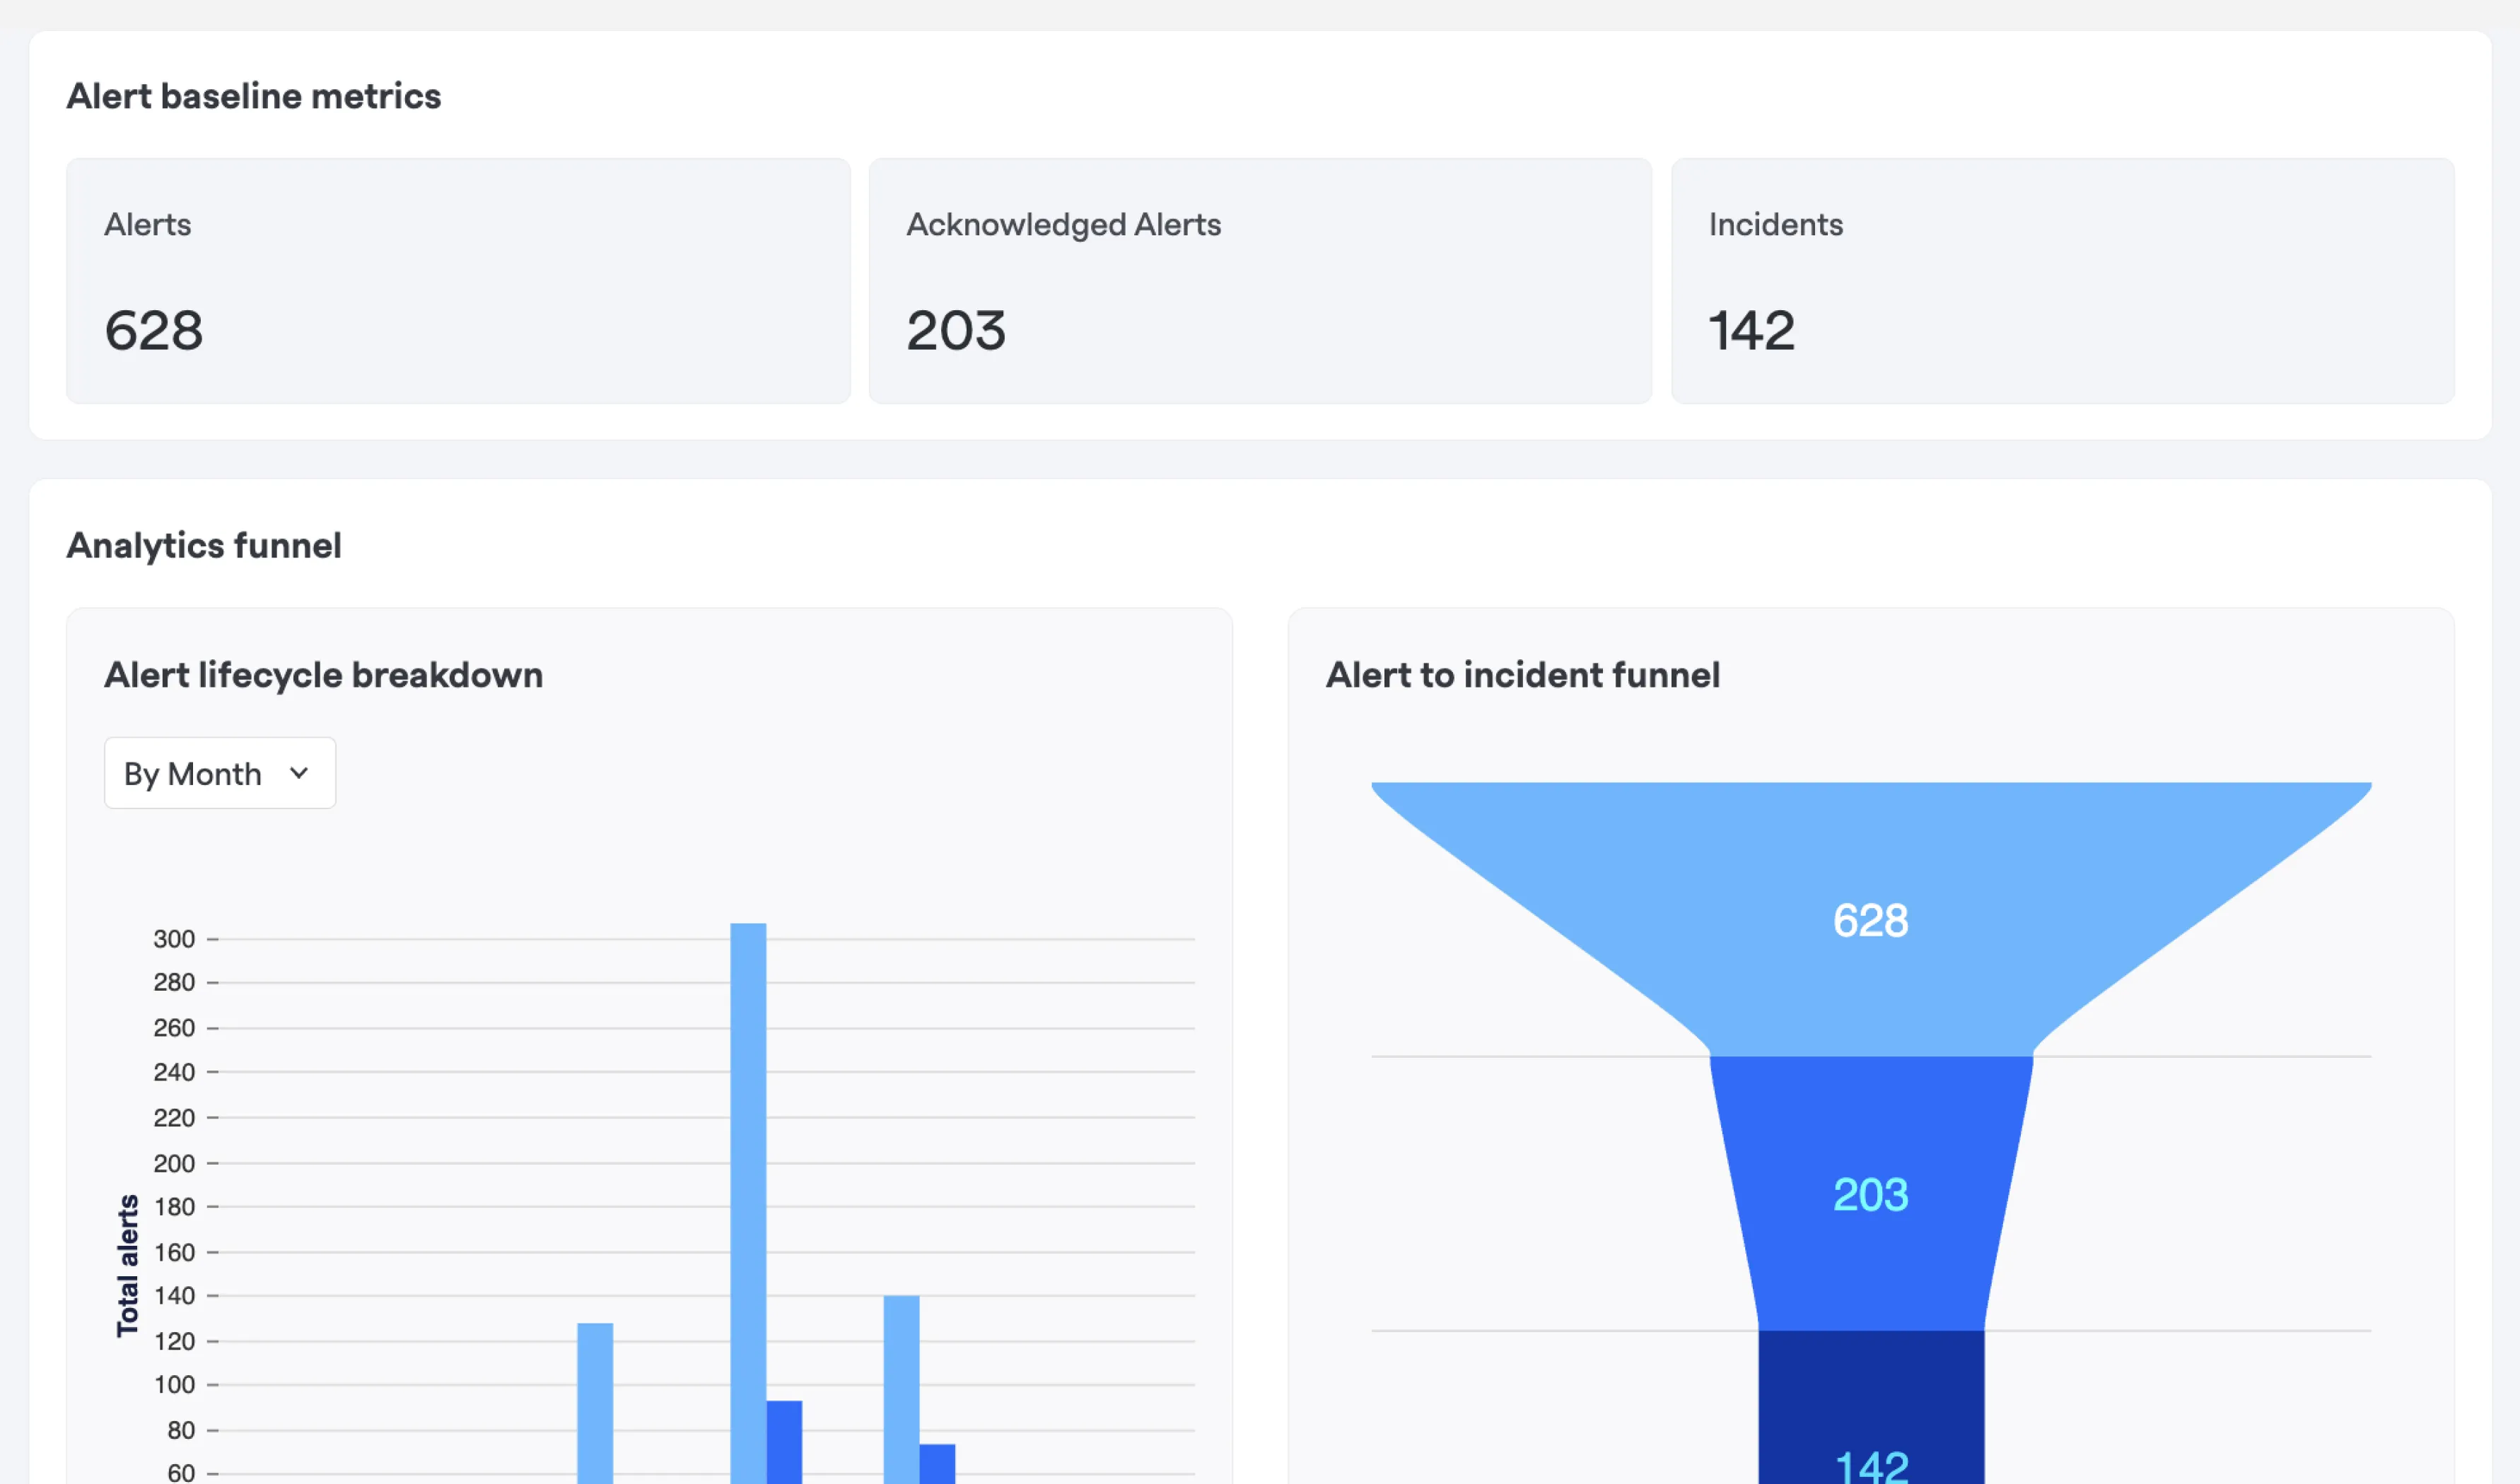
Task: Click the 300 tick label on y-axis
Action: 174,939
